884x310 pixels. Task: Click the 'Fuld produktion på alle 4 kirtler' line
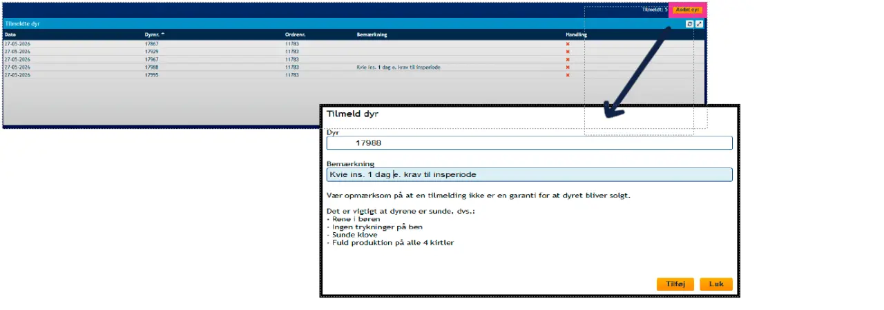[390, 242]
